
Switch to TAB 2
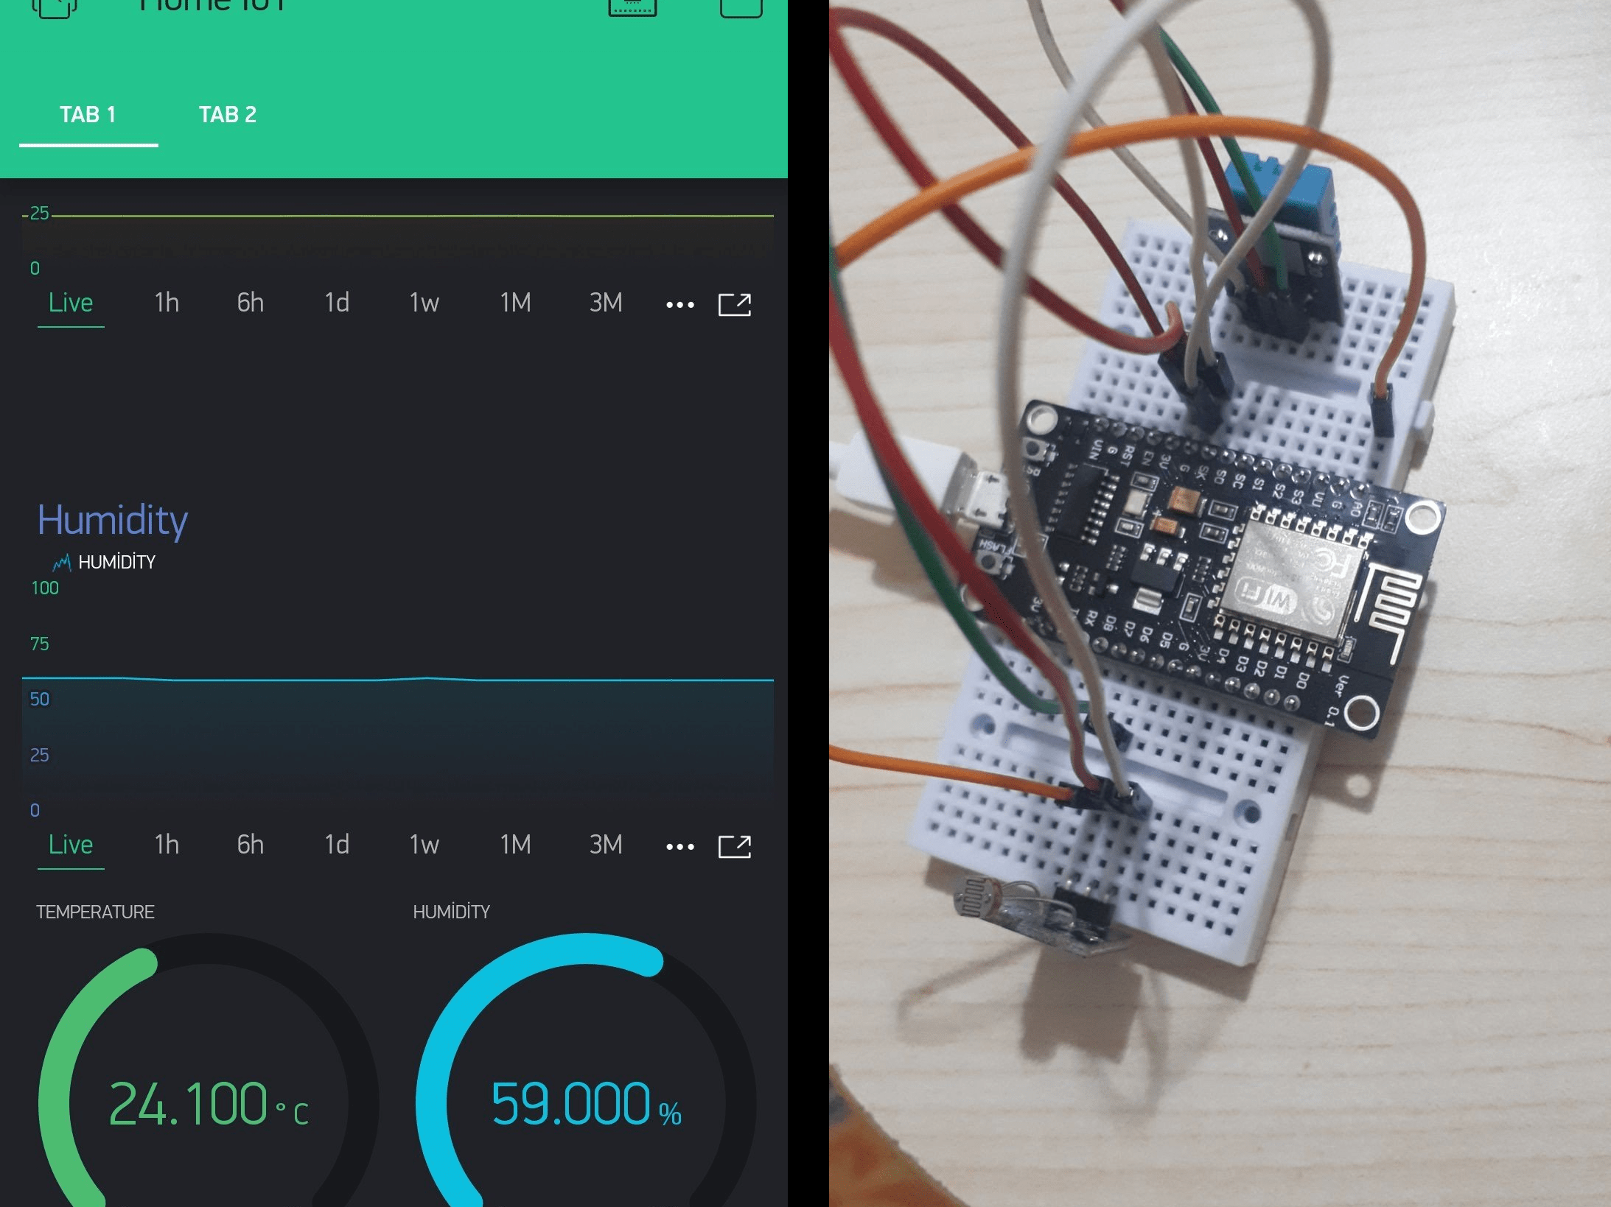pos(227,114)
